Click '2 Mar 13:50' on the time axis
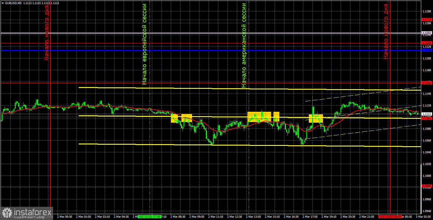 pos(253,216)
